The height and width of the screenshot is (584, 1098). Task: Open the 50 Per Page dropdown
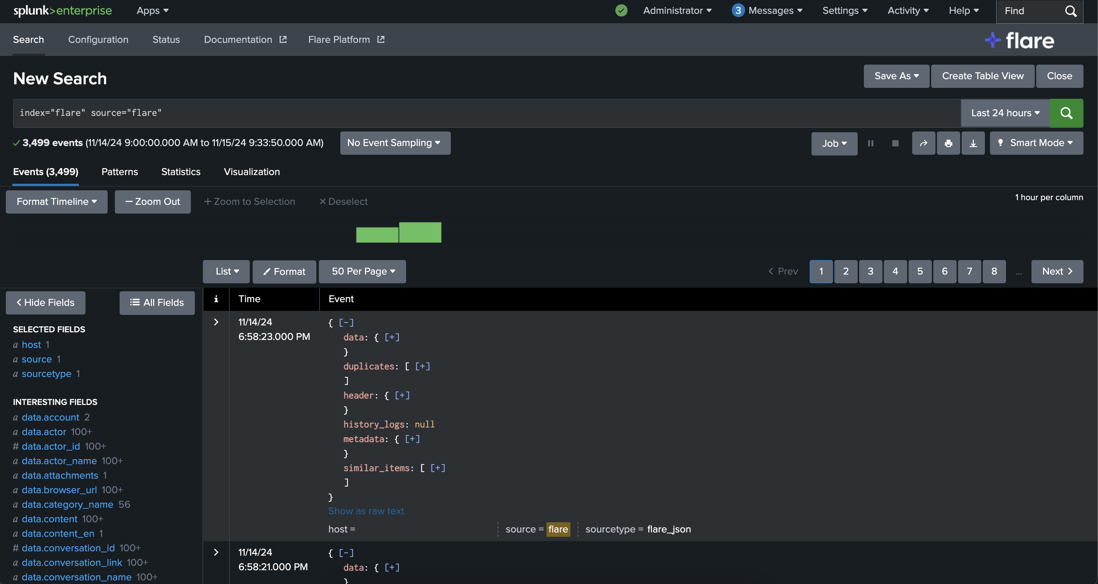(362, 272)
